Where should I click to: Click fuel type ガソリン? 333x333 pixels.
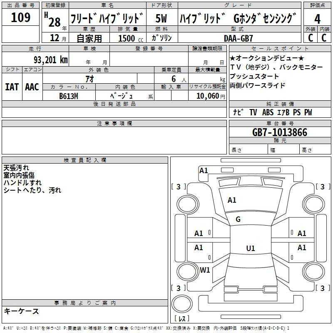tap(162, 38)
